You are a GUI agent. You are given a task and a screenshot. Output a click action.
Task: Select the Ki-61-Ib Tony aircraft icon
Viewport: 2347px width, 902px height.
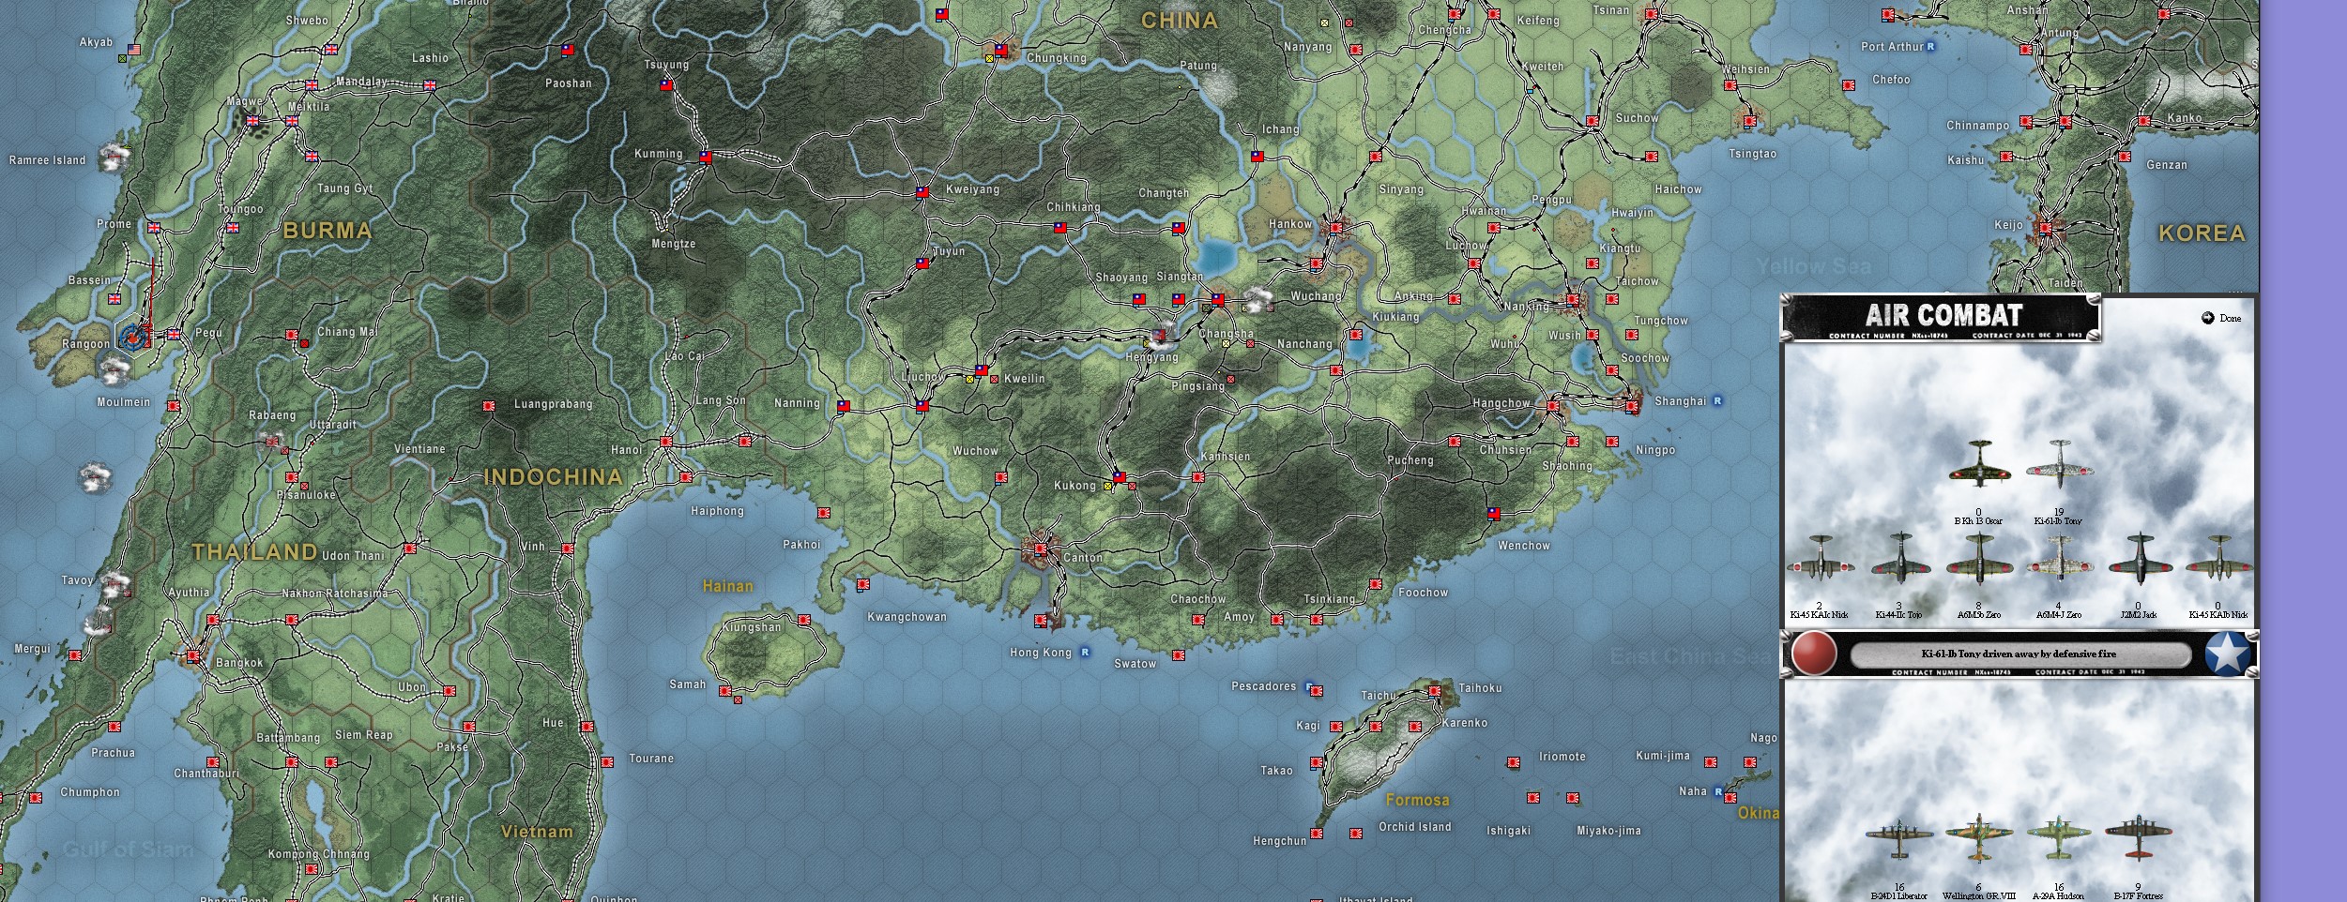point(2059,463)
